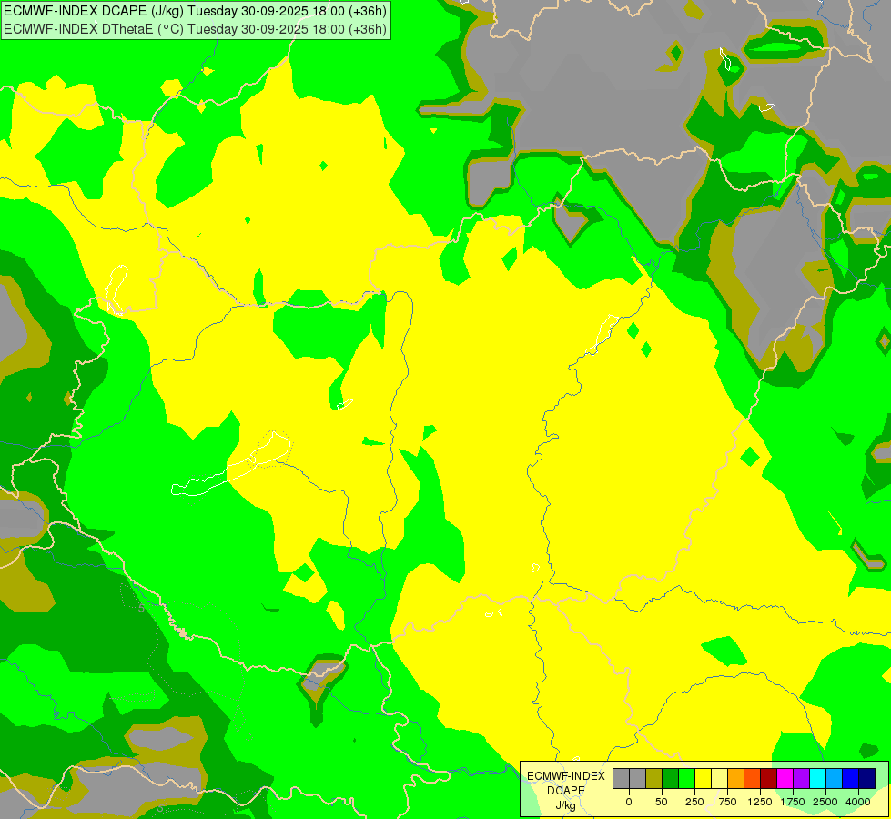This screenshot has width=891, height=819.
Task: Click the legend value 50
Action: click(x=662, y=802)
